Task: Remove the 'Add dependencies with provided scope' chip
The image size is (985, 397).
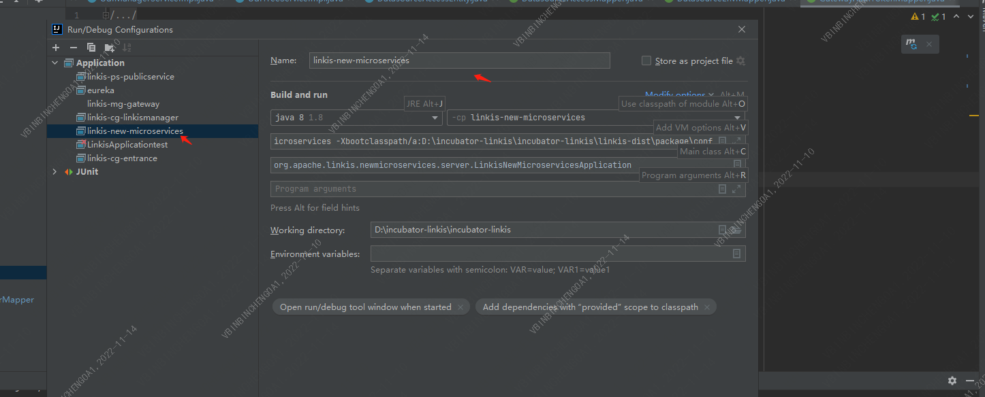Action: 708,307
